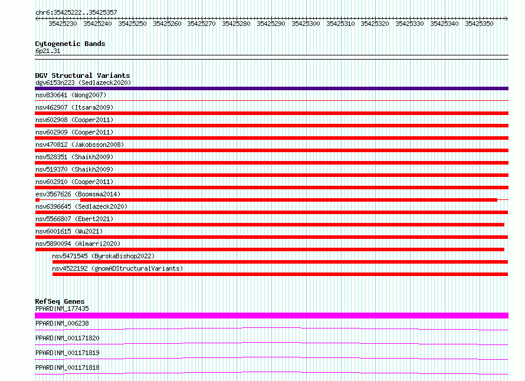This screenshot has height=381, width=525.
Task: Click the 35425280 ruler position label
Action: point(236,24)
